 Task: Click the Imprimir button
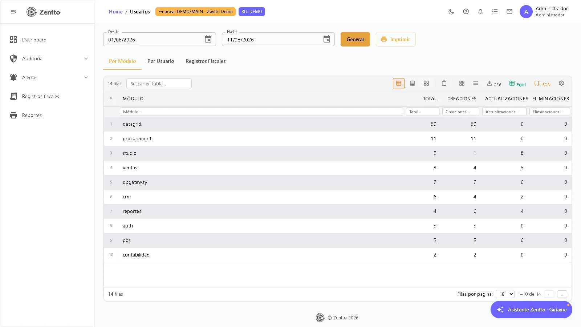pos(395,39)
